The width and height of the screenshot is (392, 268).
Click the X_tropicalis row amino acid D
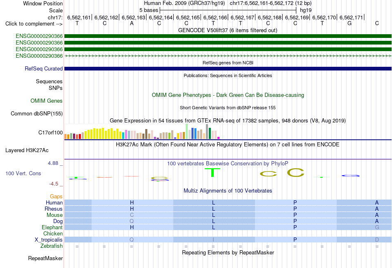(377, 240)
